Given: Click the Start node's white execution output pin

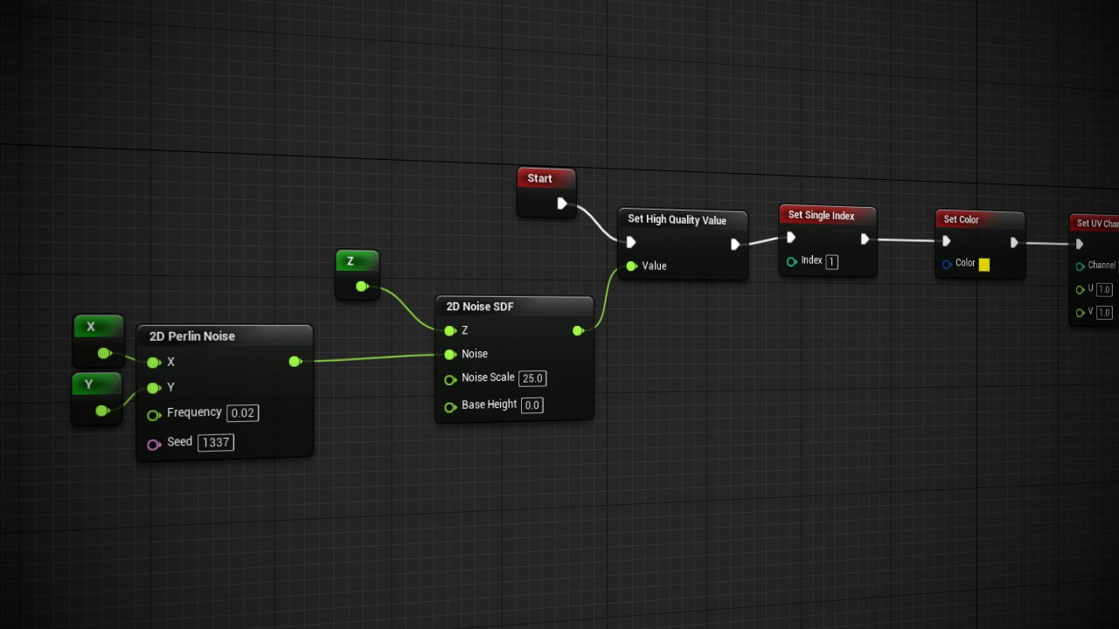Looking at the screenshot, I should (x=562, y=204).
